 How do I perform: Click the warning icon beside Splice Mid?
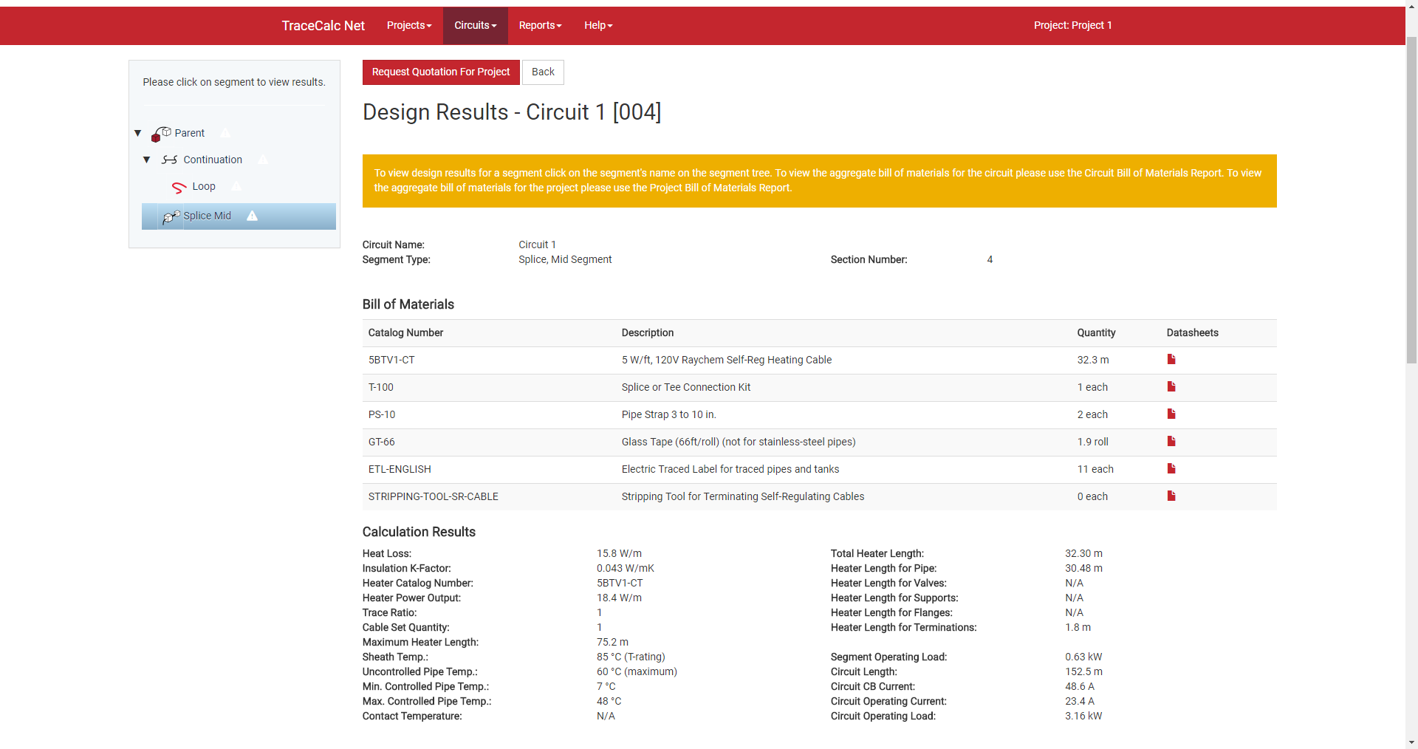pos(252,216)
